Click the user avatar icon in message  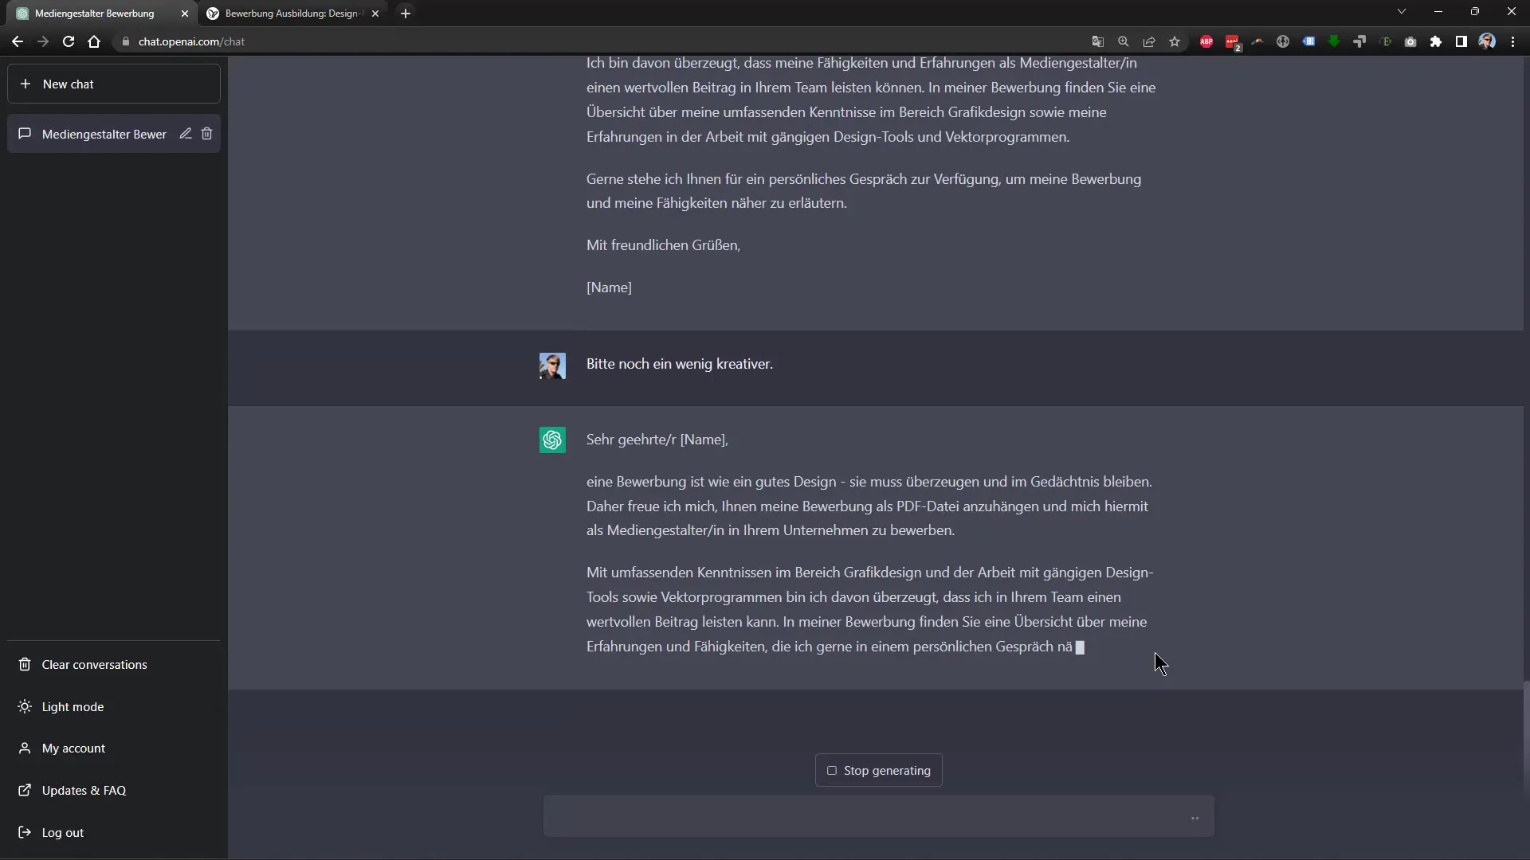(x=553, y=365)
